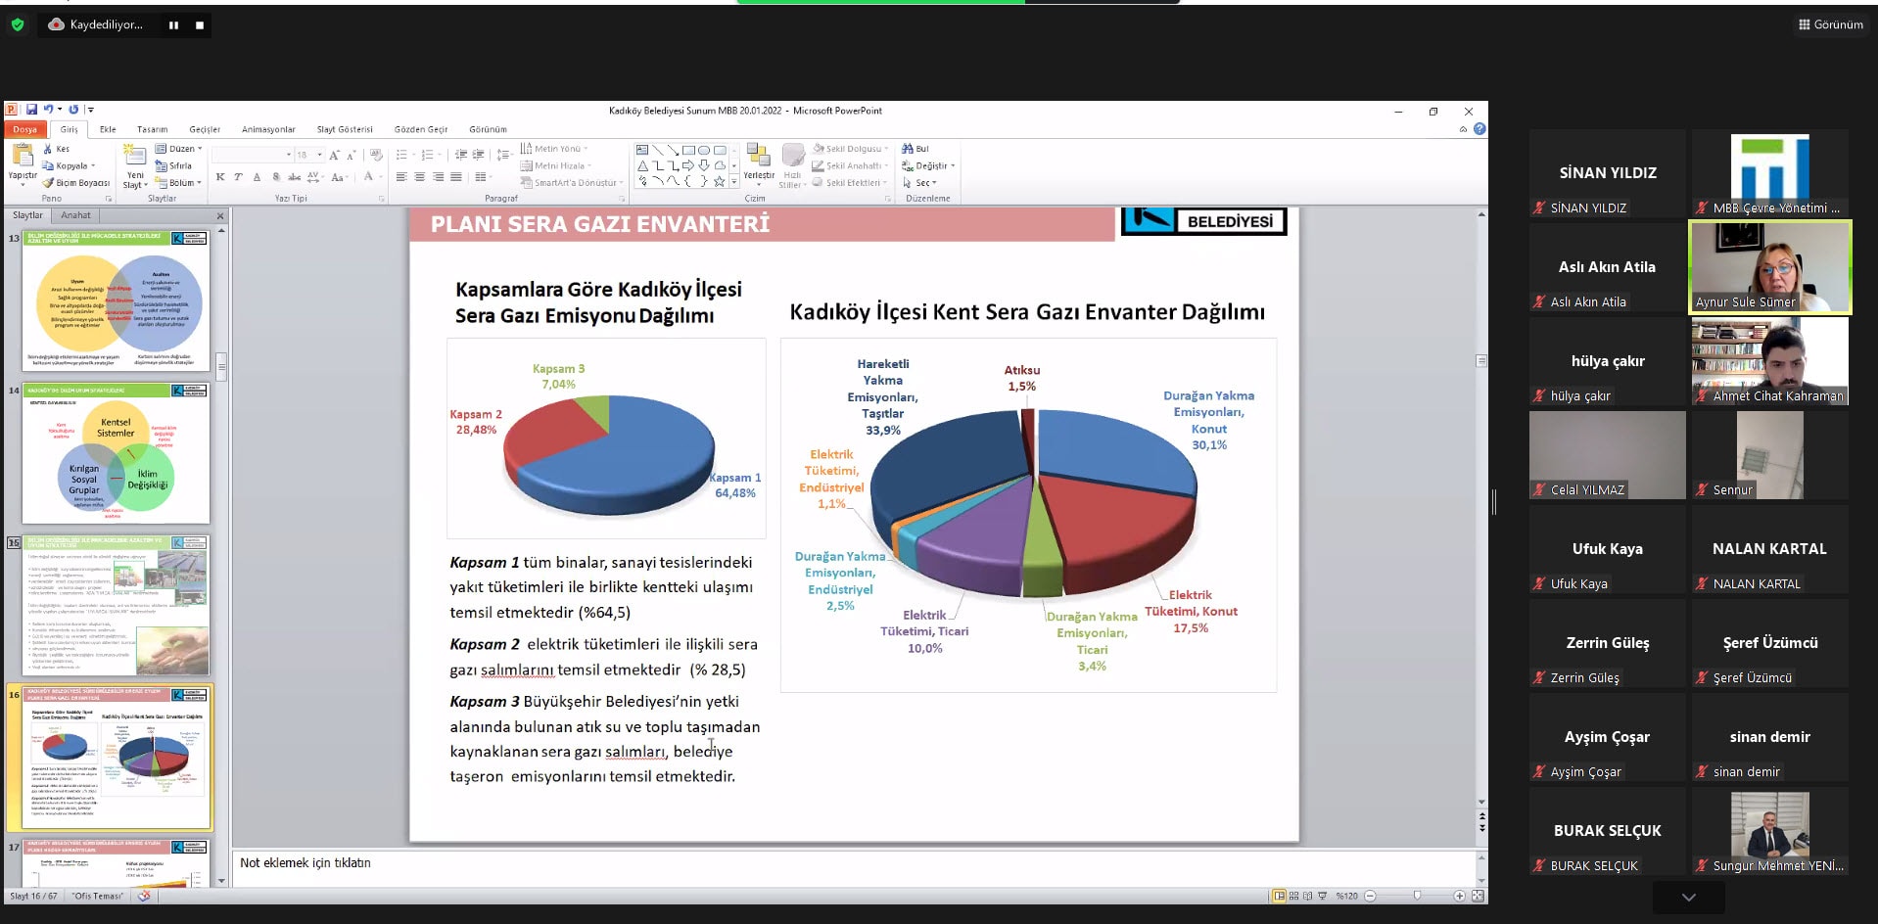This screenshot has width=1878, height=924.
Task: Open the Görünüm view button in meeting window
Action: (x=1831, y=24)
